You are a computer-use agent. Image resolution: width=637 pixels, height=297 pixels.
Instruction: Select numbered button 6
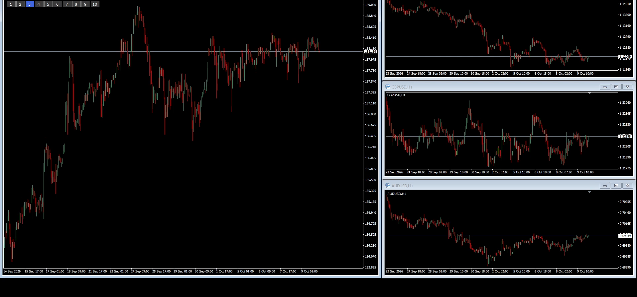click(58, 4)
